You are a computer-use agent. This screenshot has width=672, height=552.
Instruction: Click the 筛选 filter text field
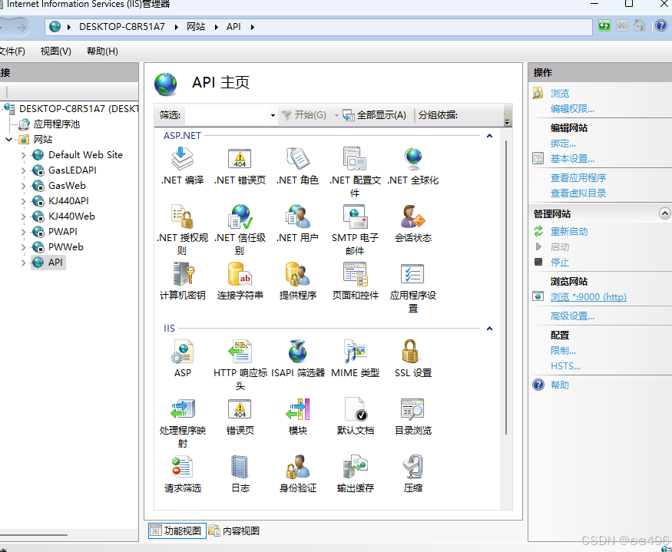[227, 115]
